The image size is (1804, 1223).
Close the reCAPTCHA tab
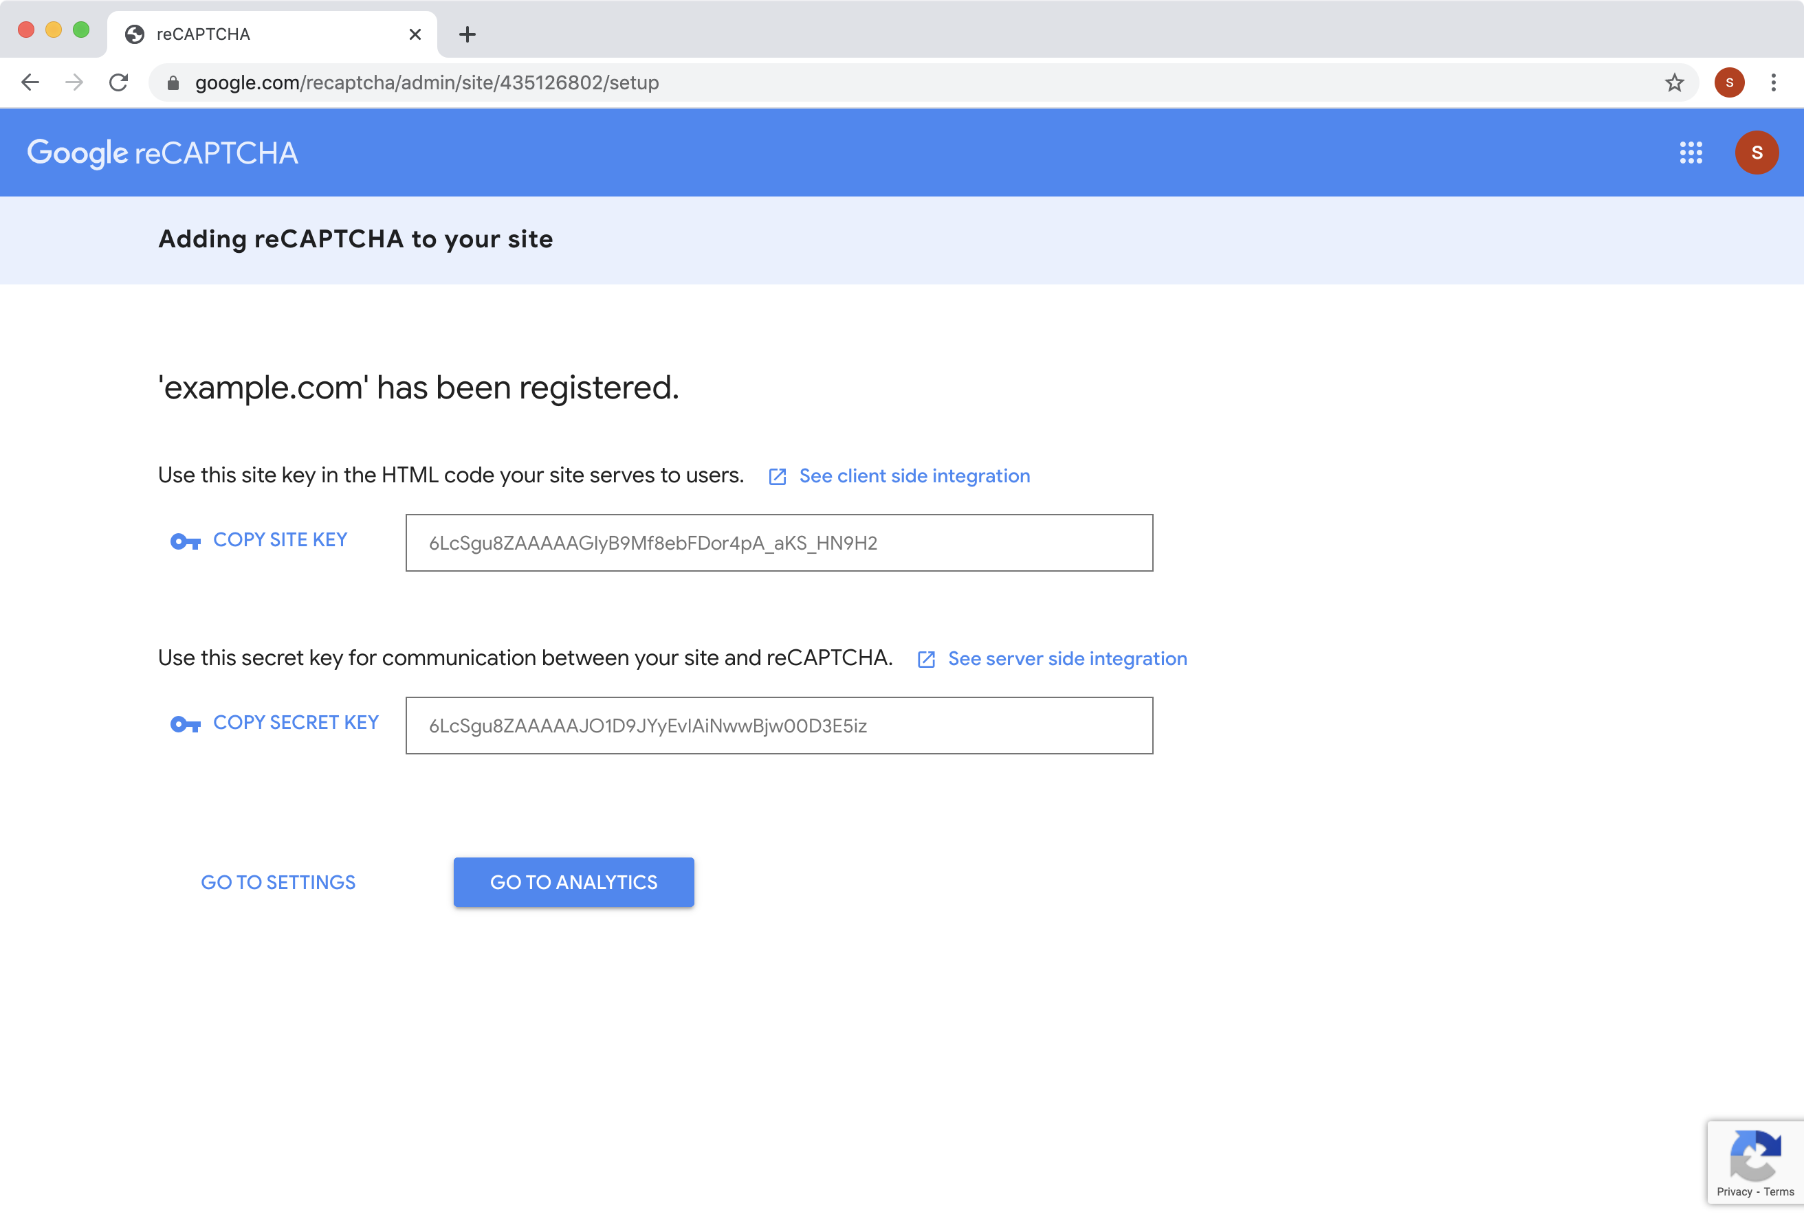click(415, 34)
